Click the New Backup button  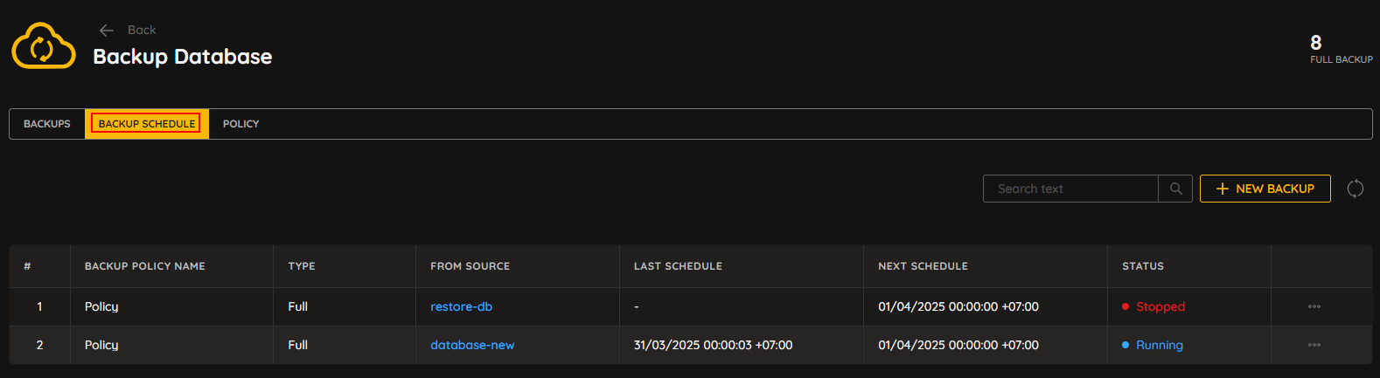[1265, 189]
